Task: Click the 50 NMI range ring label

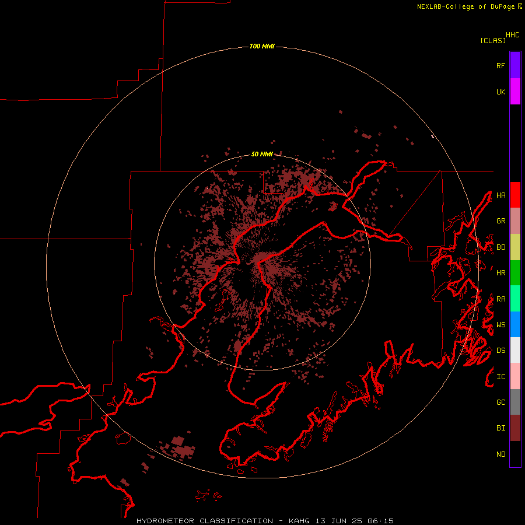Action: [262, 154]
